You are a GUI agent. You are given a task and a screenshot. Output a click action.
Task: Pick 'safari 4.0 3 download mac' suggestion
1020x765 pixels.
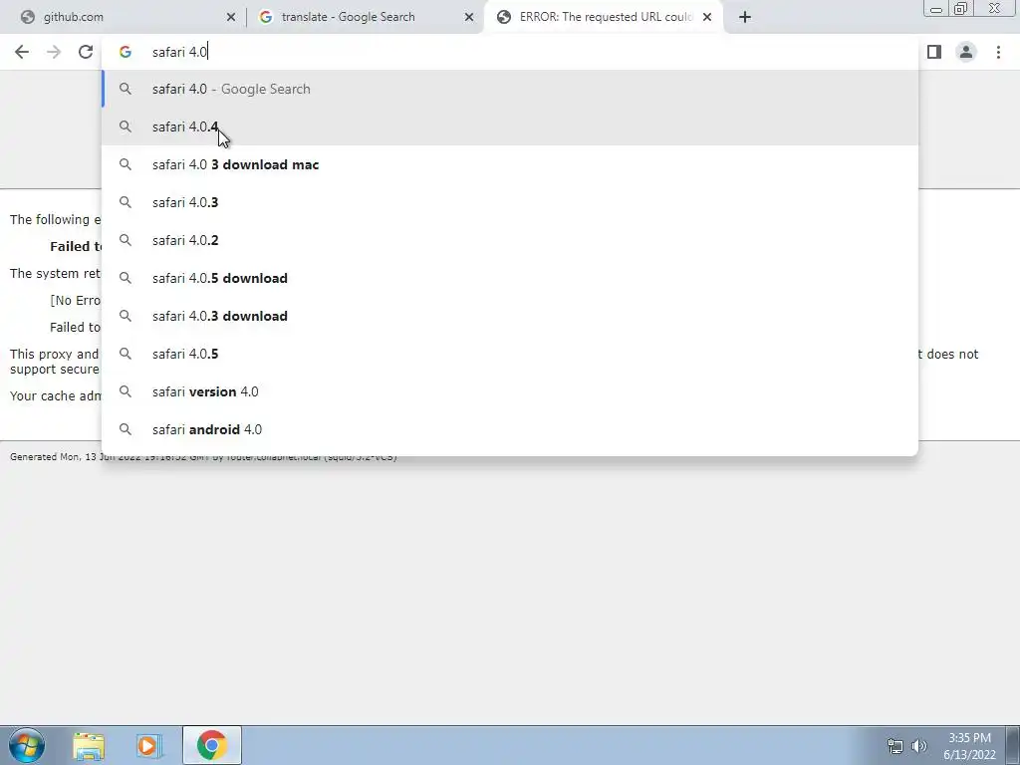tap(510, 164)
